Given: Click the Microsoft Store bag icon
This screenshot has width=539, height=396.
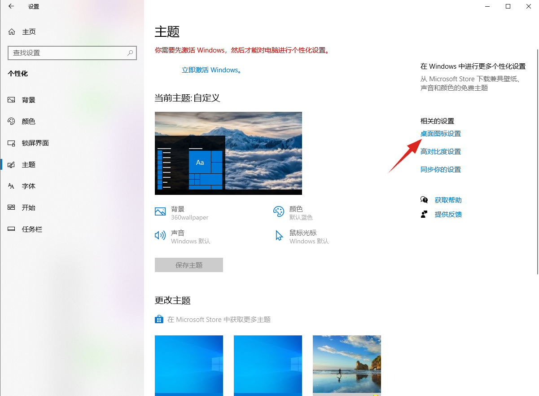Looking at the screenshot, I should point(159,319).
